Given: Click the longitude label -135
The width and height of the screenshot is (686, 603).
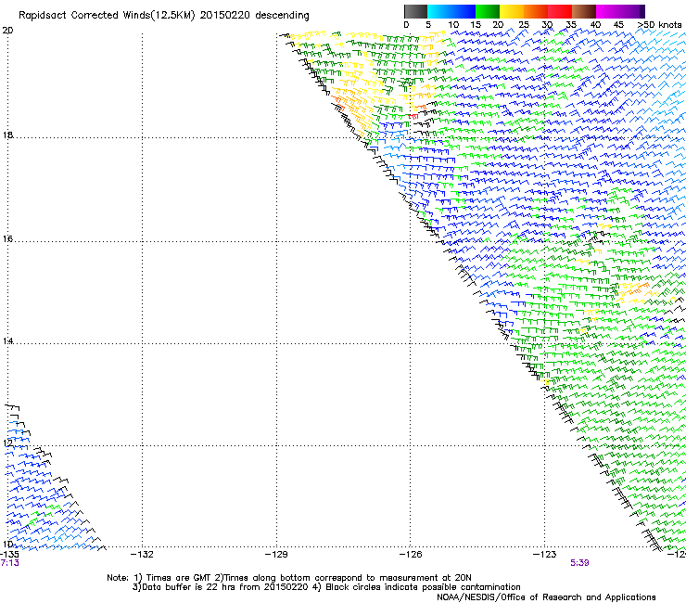Looking at the screenshot, I should click(x=9, y=555).
